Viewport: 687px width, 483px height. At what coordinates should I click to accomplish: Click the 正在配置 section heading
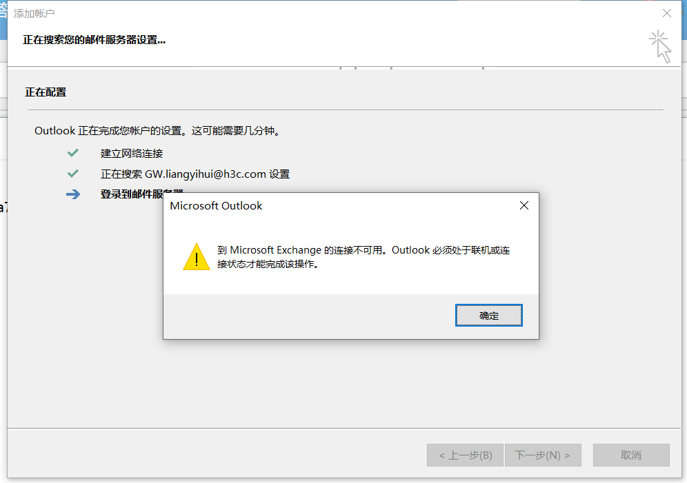coord(46,92)
